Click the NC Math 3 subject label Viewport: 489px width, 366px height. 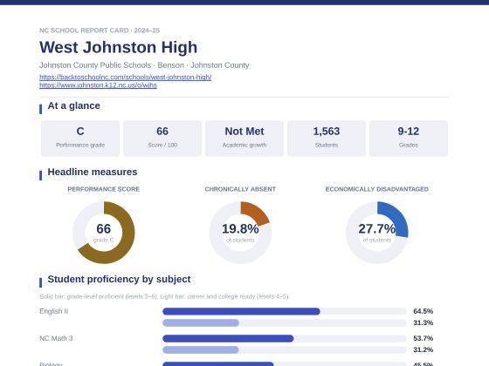click(x=56, y=338)
